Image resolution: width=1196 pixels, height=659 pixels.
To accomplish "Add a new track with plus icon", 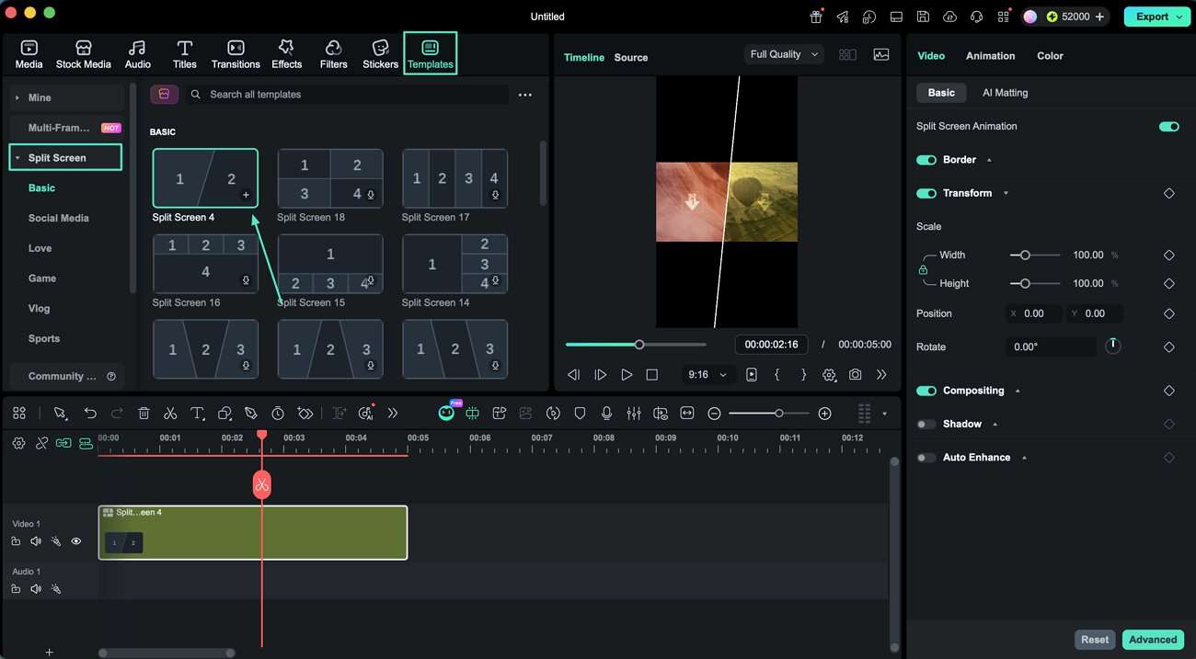I will (50, 652).
